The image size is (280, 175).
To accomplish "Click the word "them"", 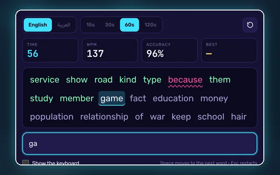I will coord(220,80).
